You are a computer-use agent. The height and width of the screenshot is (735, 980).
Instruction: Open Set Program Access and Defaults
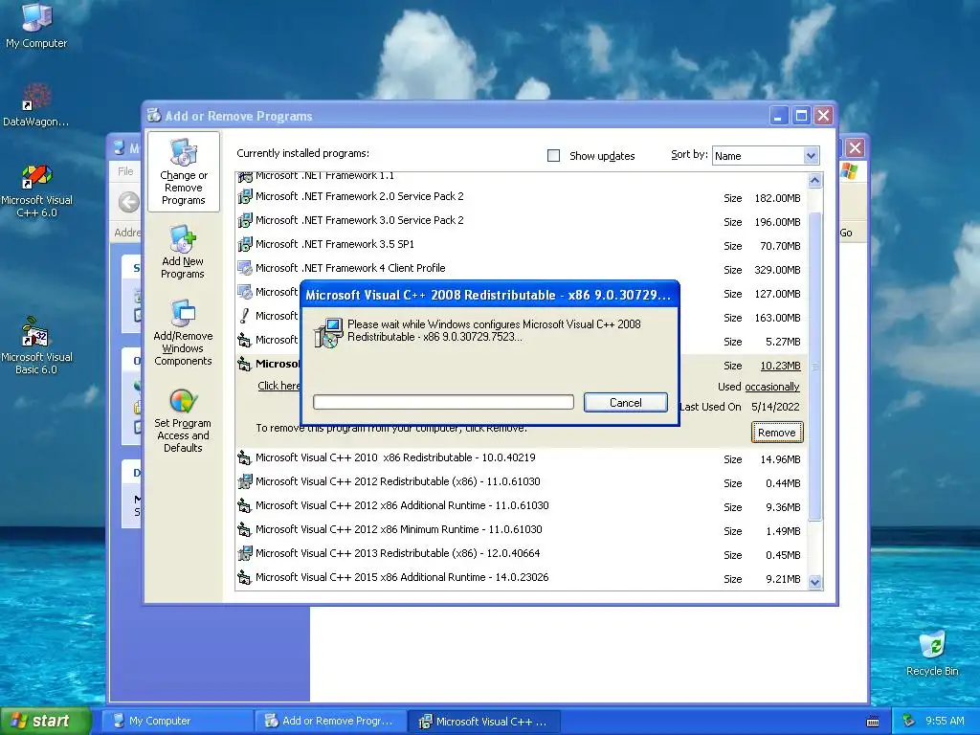point(183,419)
